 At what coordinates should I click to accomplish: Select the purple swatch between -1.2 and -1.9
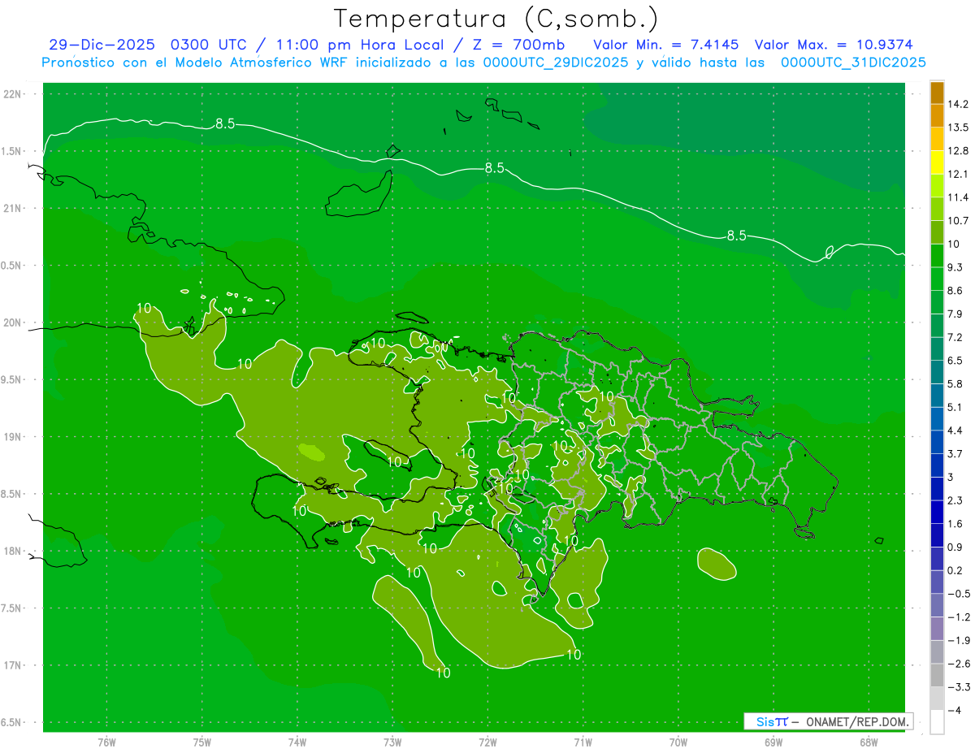click(x=937, y=628)
